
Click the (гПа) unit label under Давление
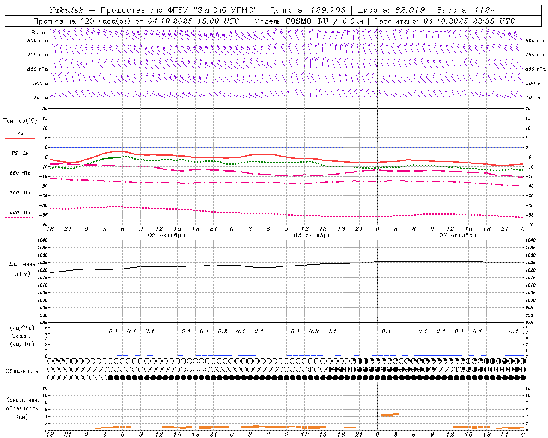(x=22, y=274)
